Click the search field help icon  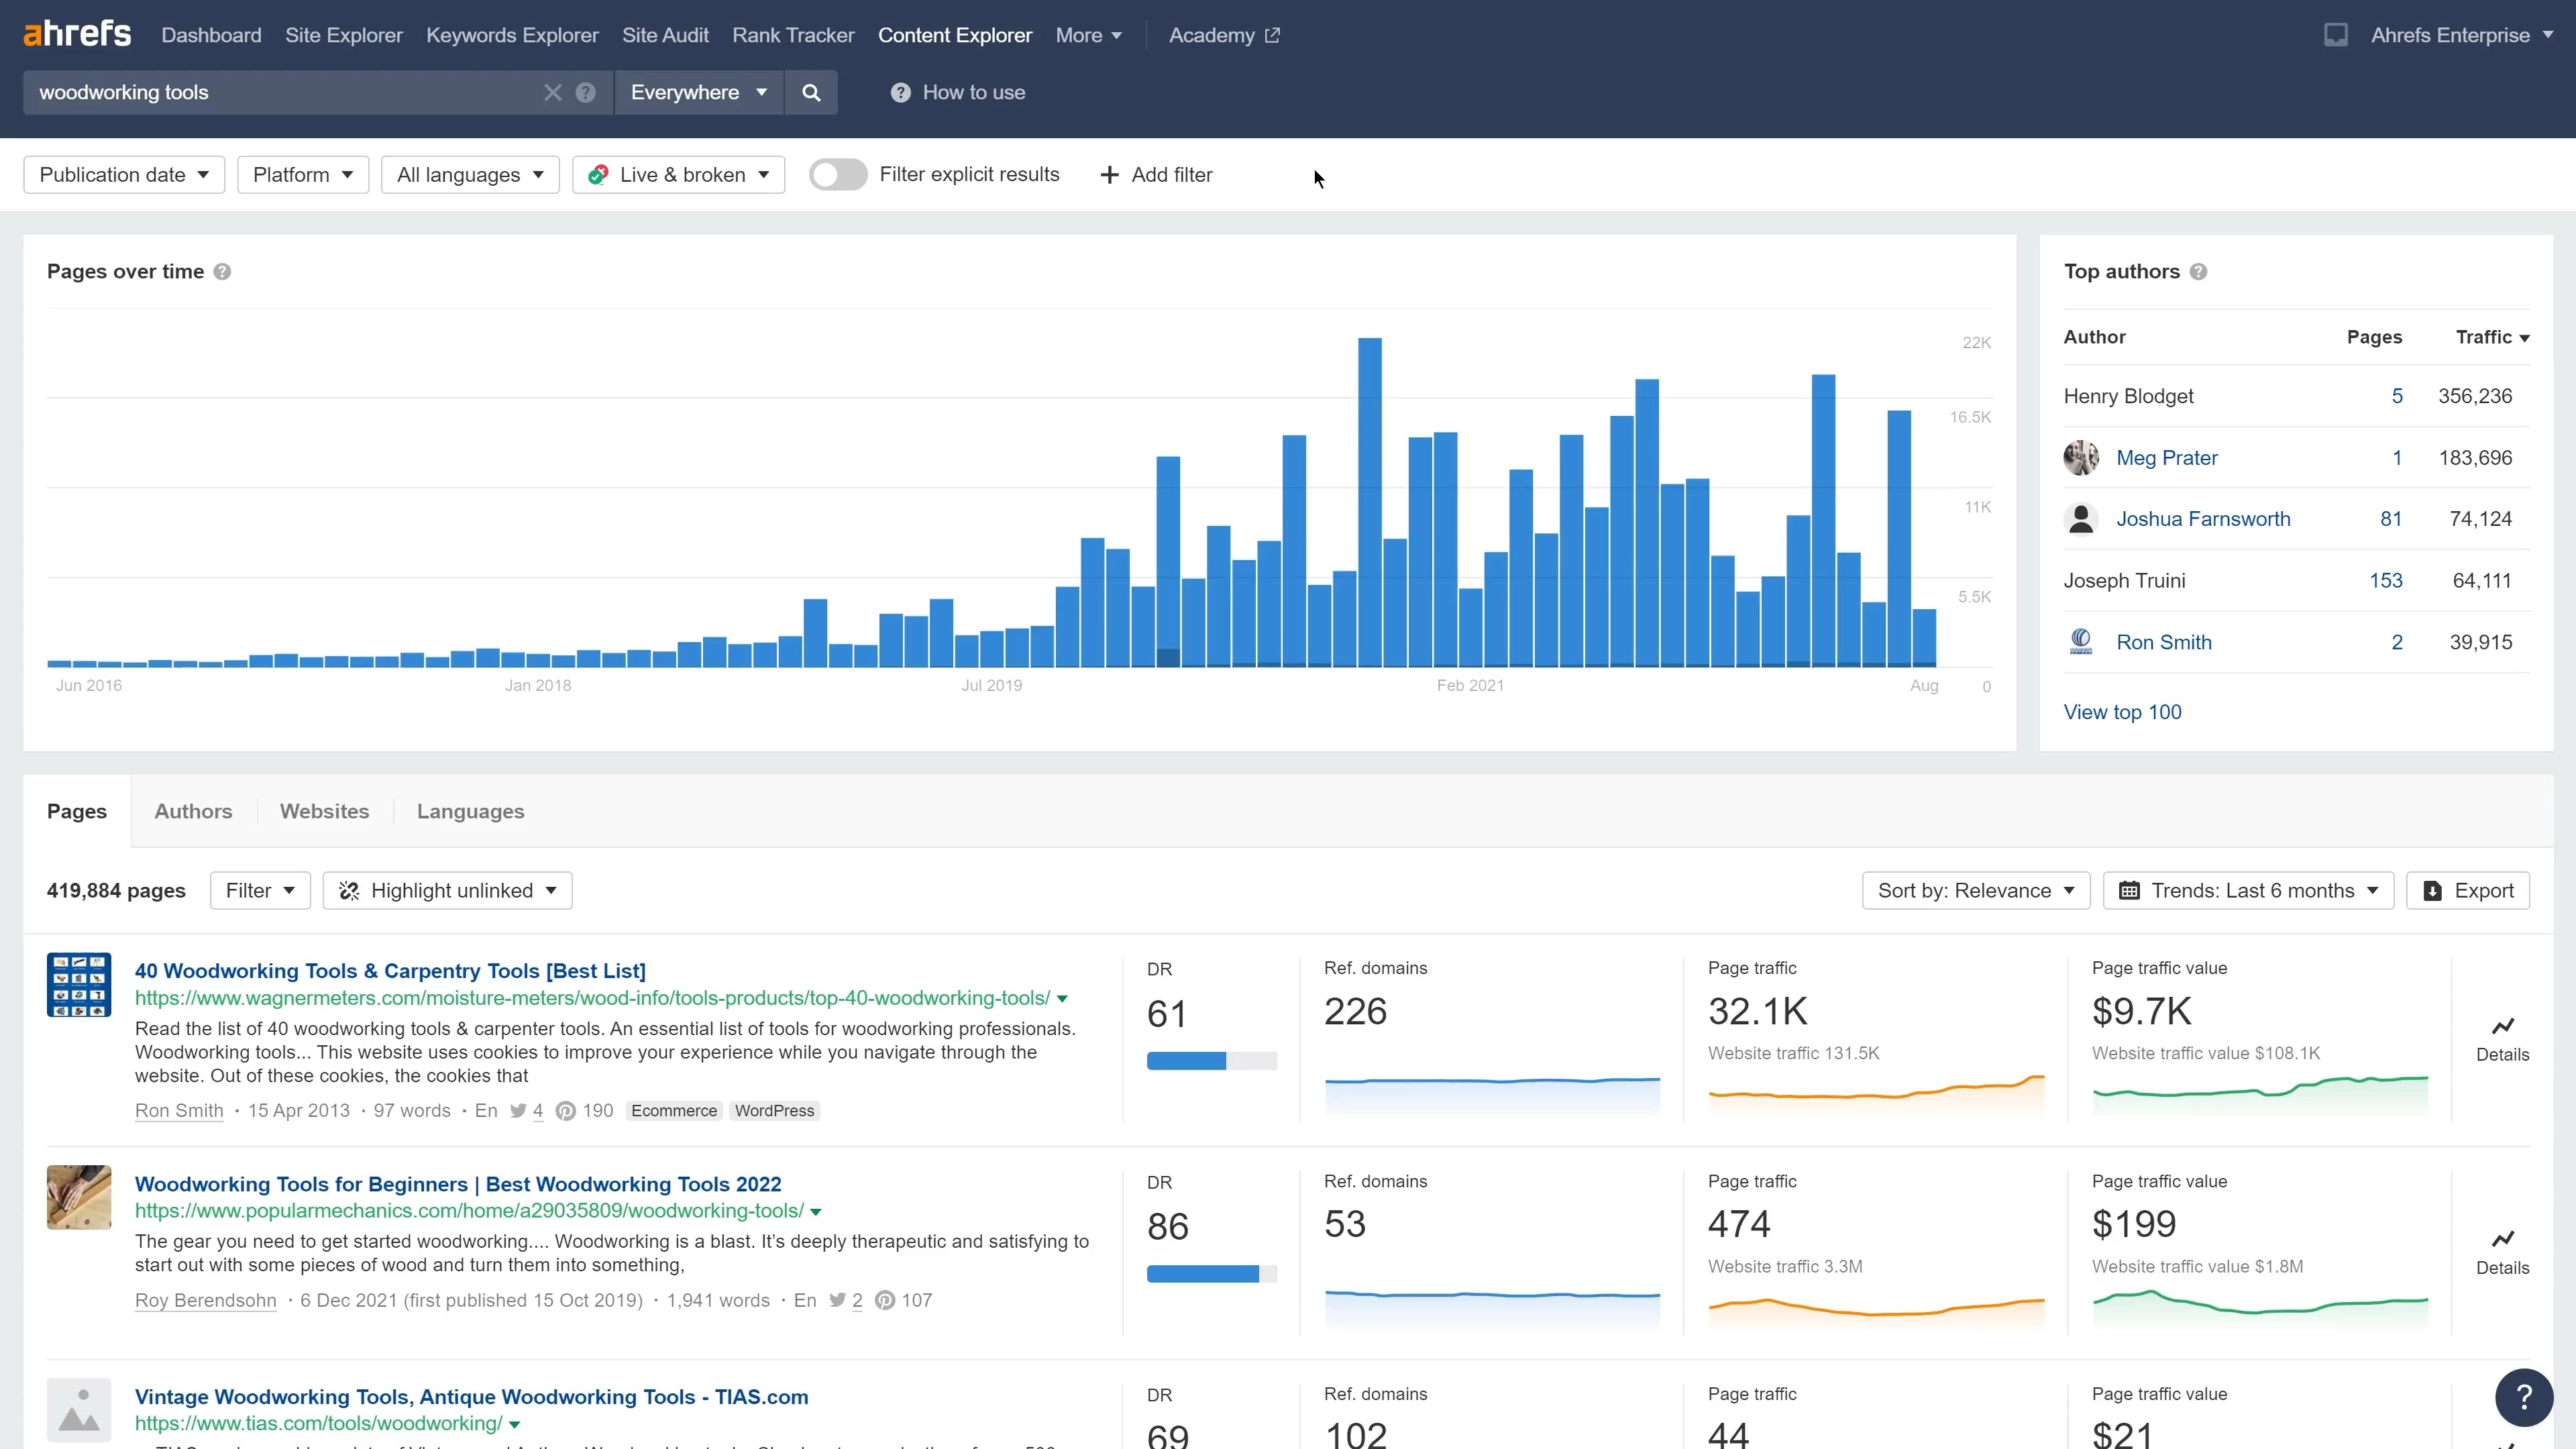coord(586,92)
